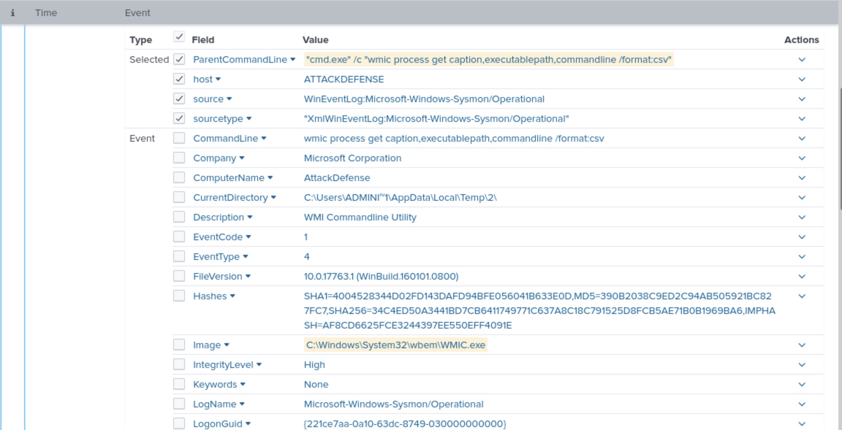Expand actions chevron for source row
This screenshot has height=430, width=842.
pyautogui.click(x=802, y=99)
